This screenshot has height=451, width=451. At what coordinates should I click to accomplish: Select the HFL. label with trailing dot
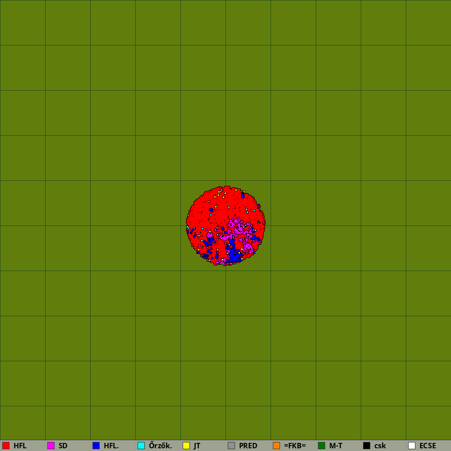111,446
